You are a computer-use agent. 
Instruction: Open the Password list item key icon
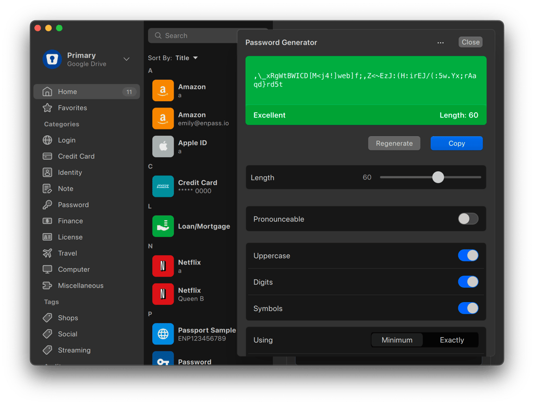click(x=163, y=359)
